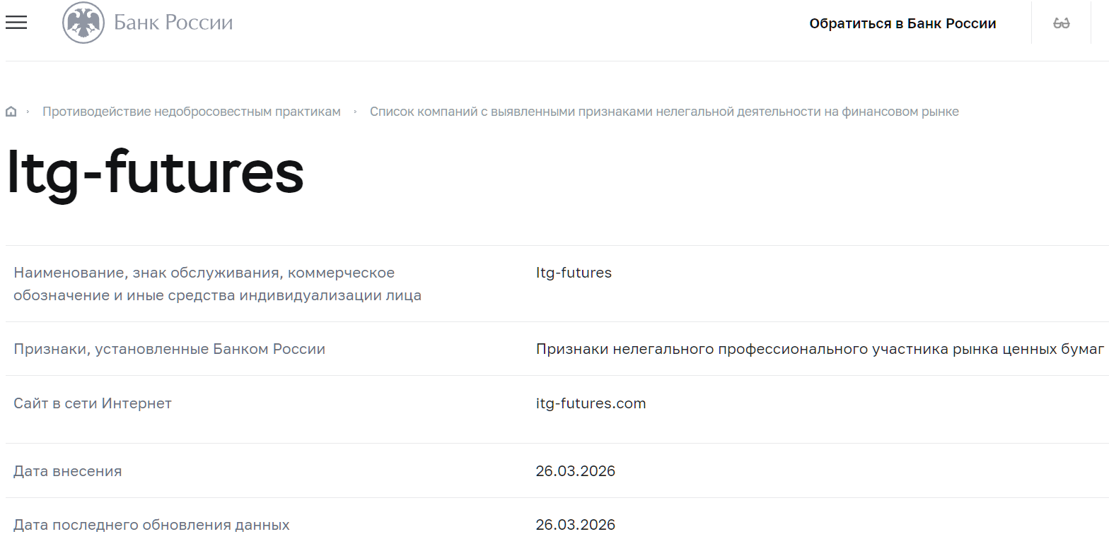Click the Bank of Russia eagle emblem
1109x551 pixels.
[83, 23]
